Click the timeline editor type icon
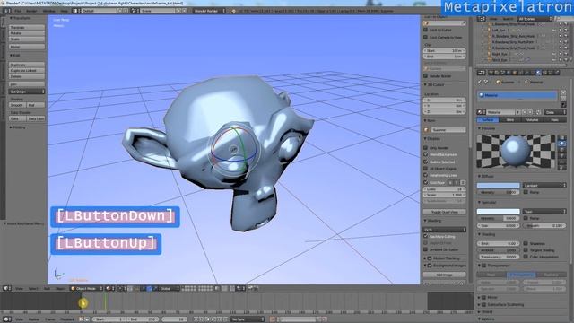 (6, 319)
